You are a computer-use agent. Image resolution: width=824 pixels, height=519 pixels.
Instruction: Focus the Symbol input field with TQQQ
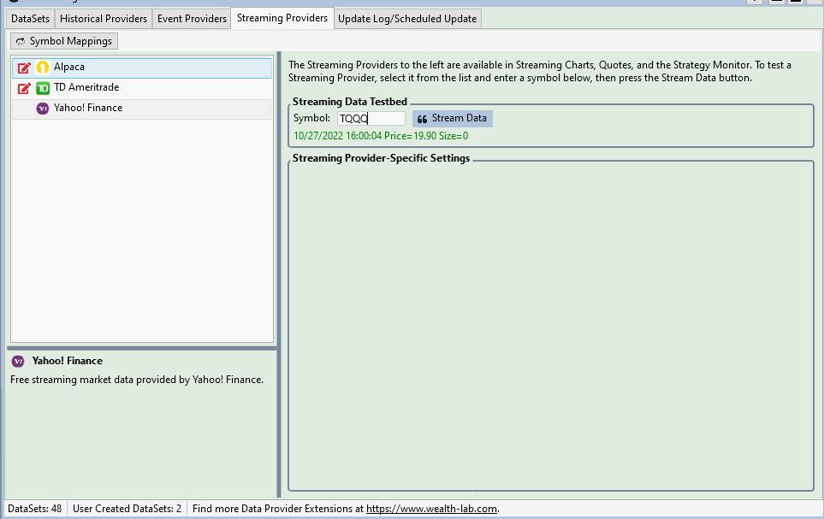[x=371, y=119]
